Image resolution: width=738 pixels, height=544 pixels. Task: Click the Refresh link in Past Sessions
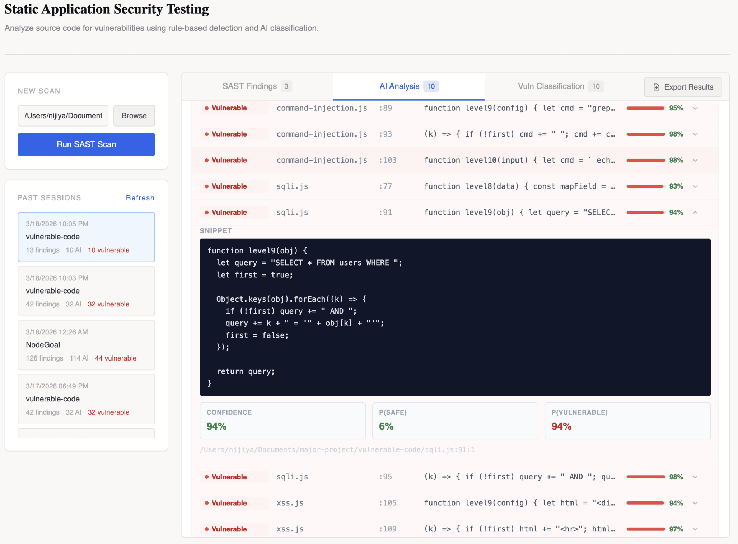click(x=140, y=198)
